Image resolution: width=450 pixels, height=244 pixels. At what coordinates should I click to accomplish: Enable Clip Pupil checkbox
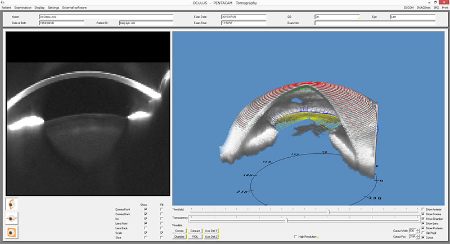pos(423,233)
